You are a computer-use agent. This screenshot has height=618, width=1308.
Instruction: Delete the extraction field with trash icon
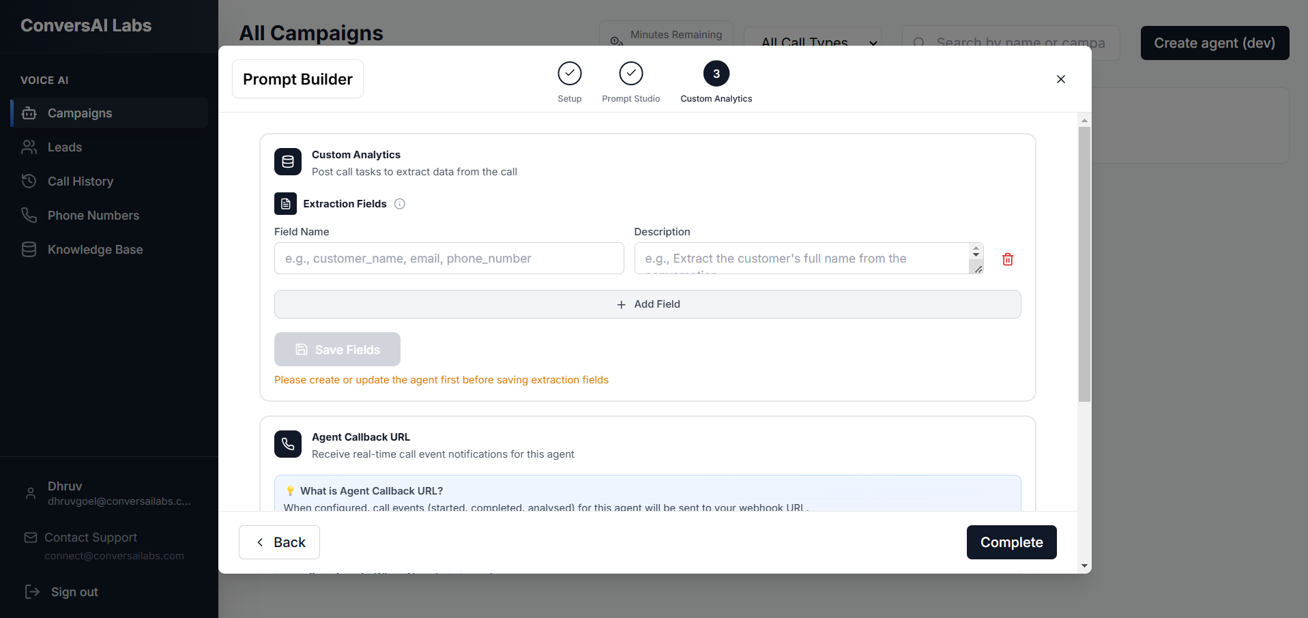(x=1008, y=259)
